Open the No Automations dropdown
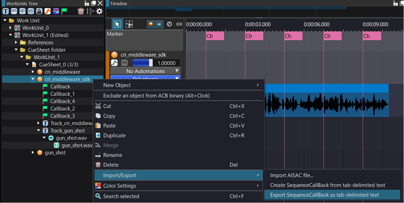The image size is (404, 203). click(x=145, y=71)
